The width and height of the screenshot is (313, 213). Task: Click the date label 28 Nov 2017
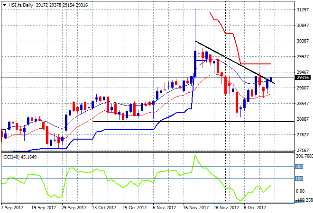click(x=226, y=208)
